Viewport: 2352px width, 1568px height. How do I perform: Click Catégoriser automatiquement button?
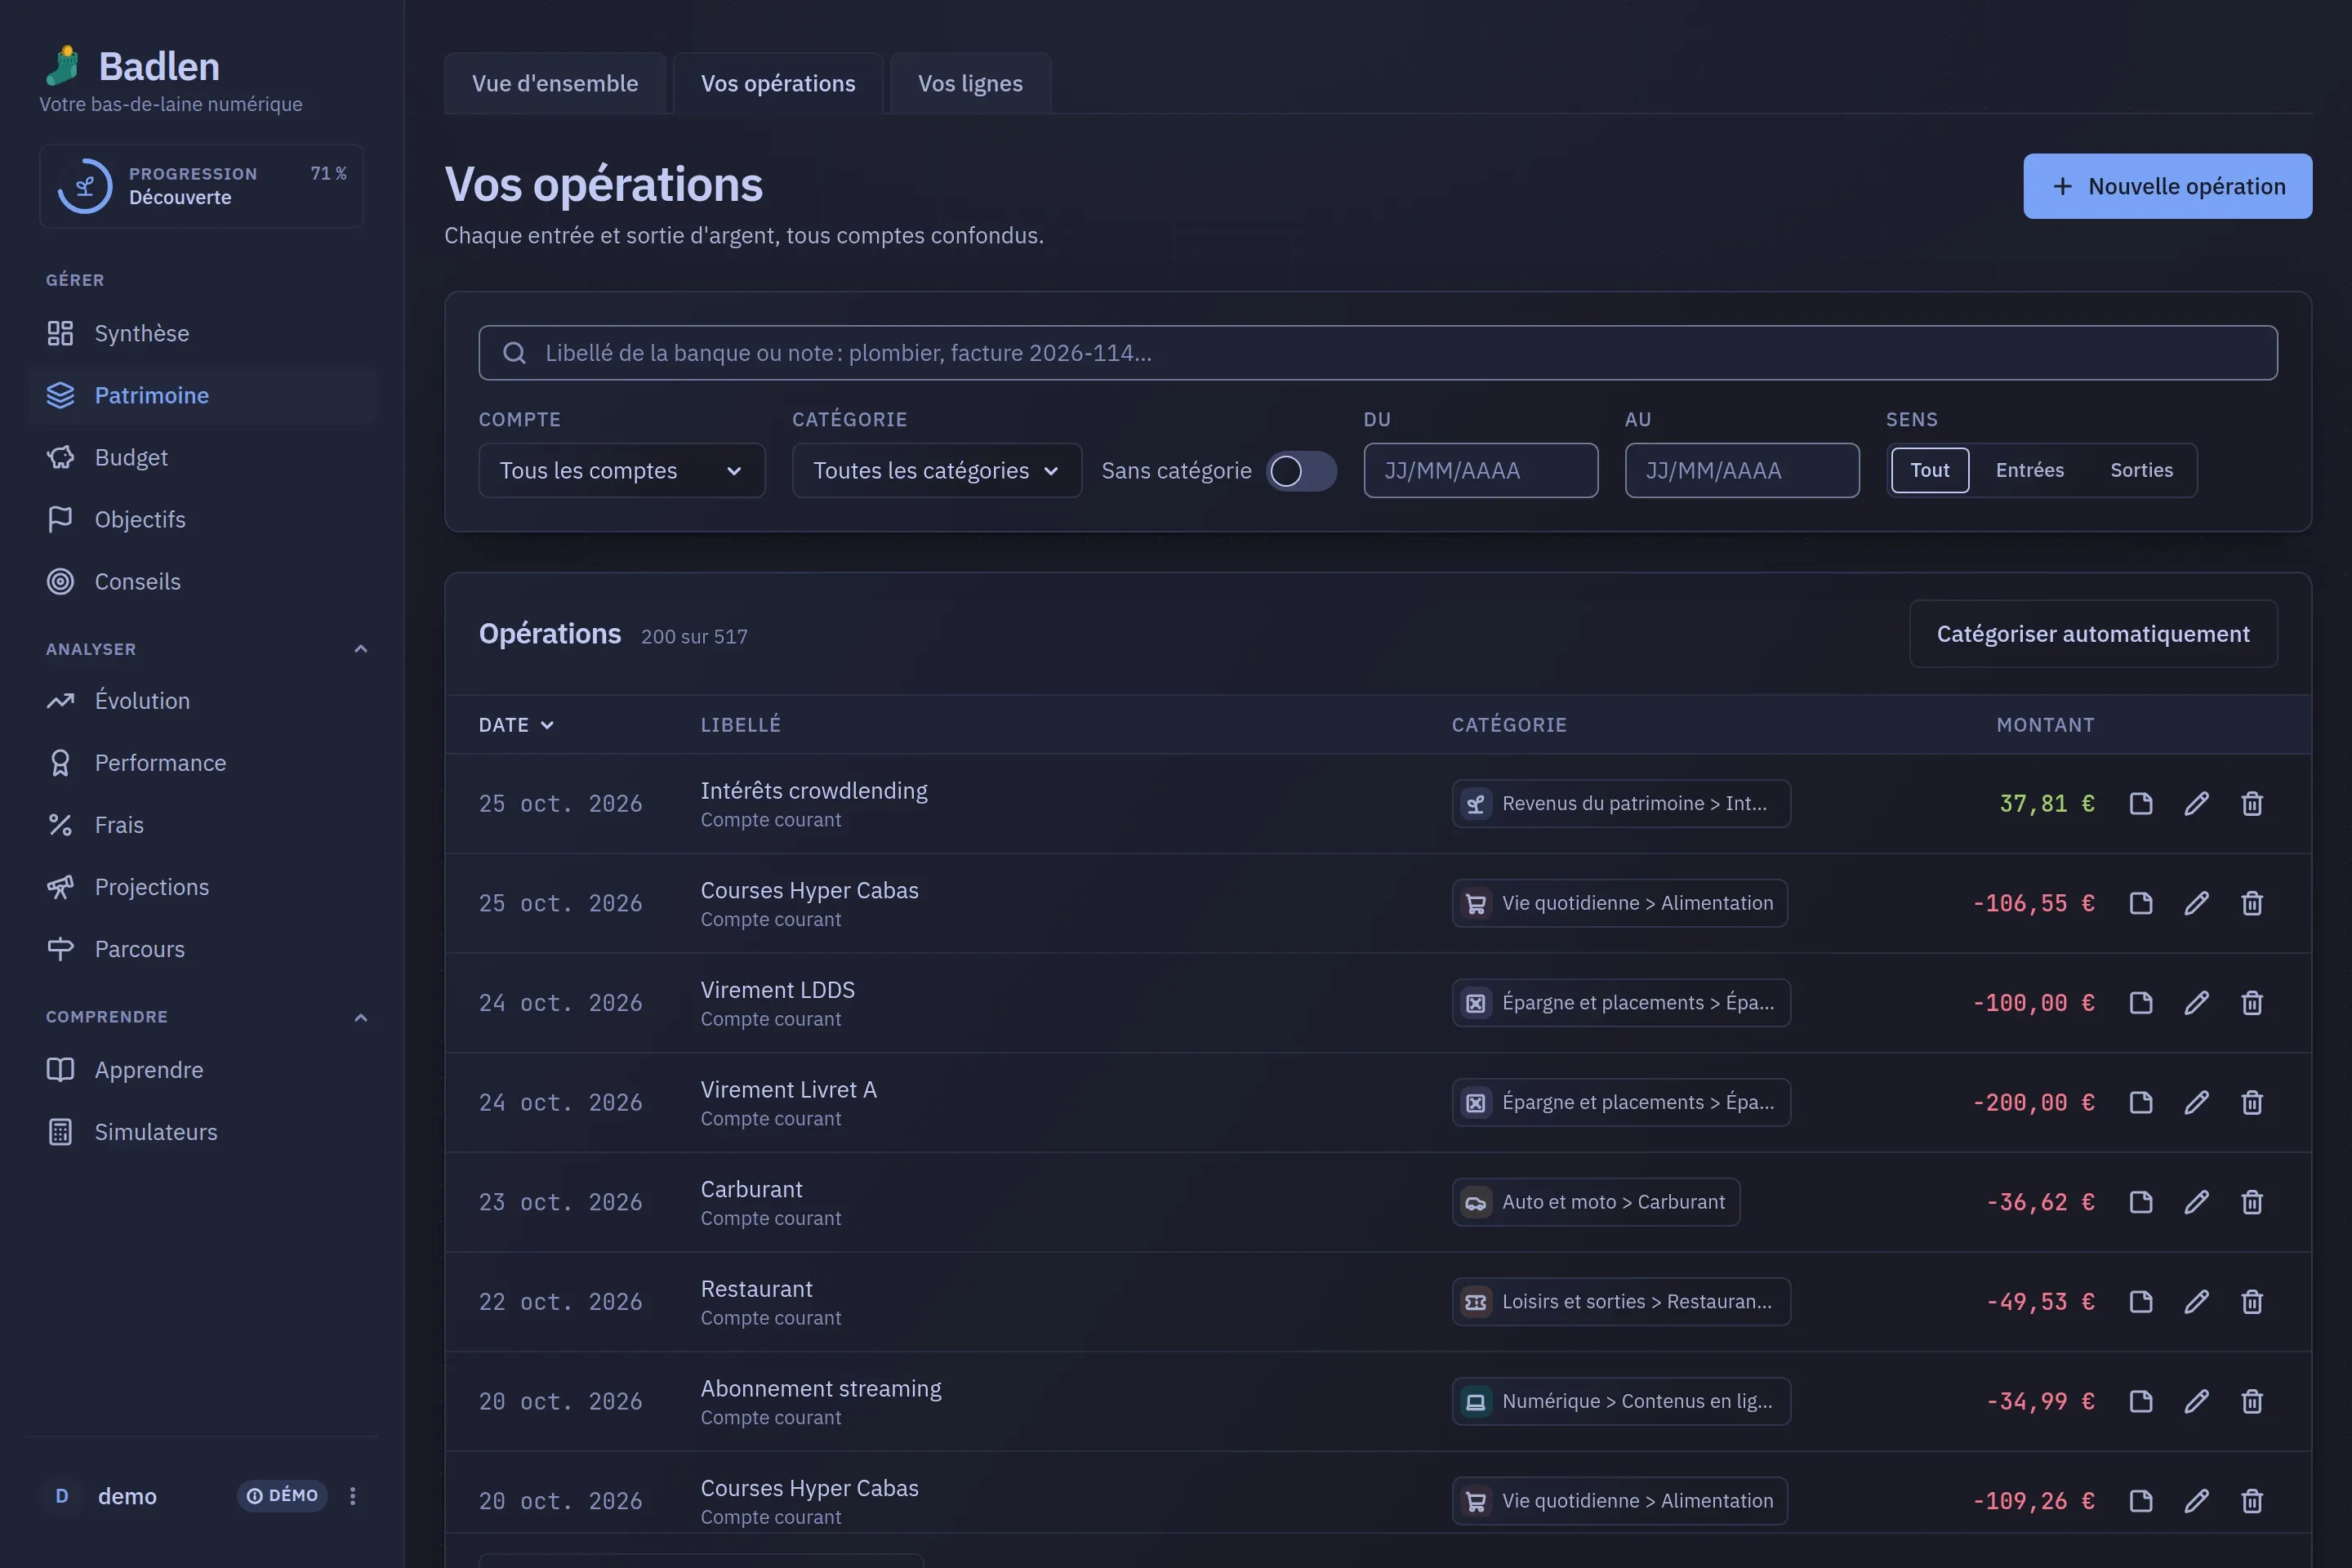pyautogui.click(x=2092, y=633)
